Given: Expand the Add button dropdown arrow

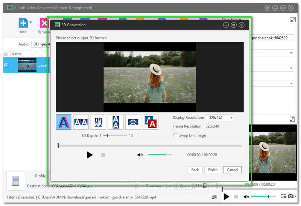Looking at the screenshot, I should (x=31, y=23).
